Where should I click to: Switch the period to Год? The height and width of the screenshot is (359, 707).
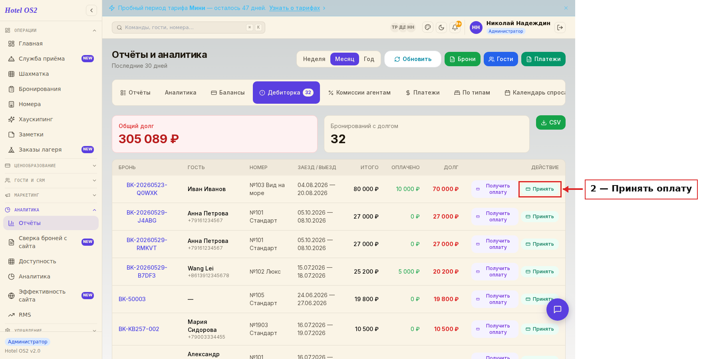point(369,59)
